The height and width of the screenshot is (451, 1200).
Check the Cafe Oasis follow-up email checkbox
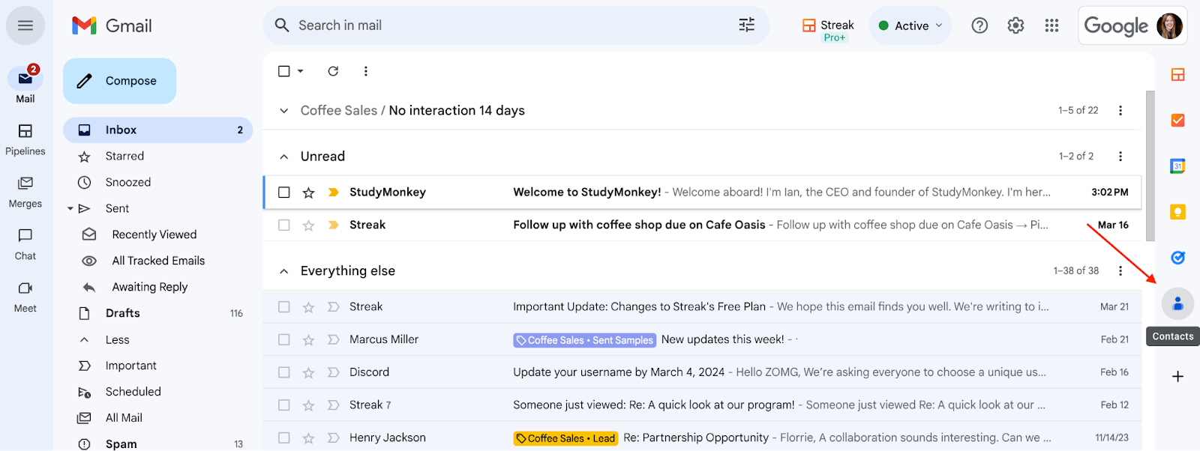coord(283,225)
